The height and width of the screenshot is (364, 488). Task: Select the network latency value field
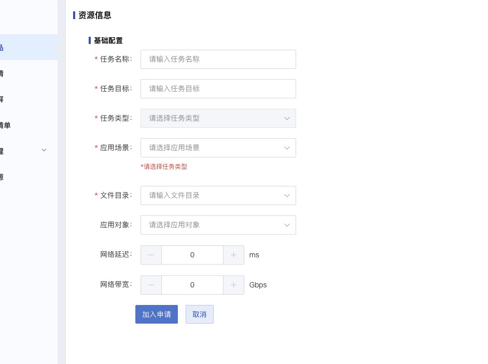pos(192,255)
